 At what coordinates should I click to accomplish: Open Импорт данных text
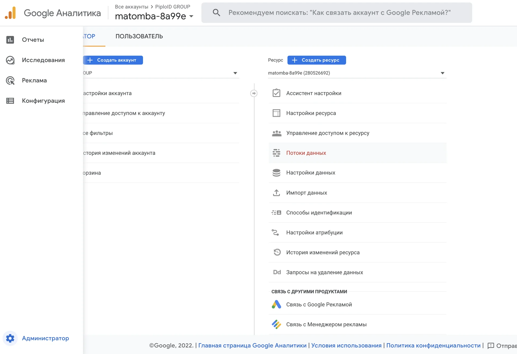[307, 193]
